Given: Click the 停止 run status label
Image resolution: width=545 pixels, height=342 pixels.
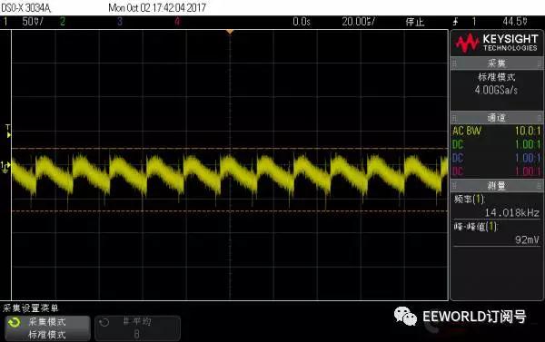Looking at the screenshot, I should [415, 22].
